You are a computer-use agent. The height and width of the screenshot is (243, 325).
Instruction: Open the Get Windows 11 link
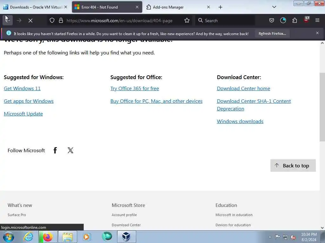pyautogui.click(x=22, y=89)
